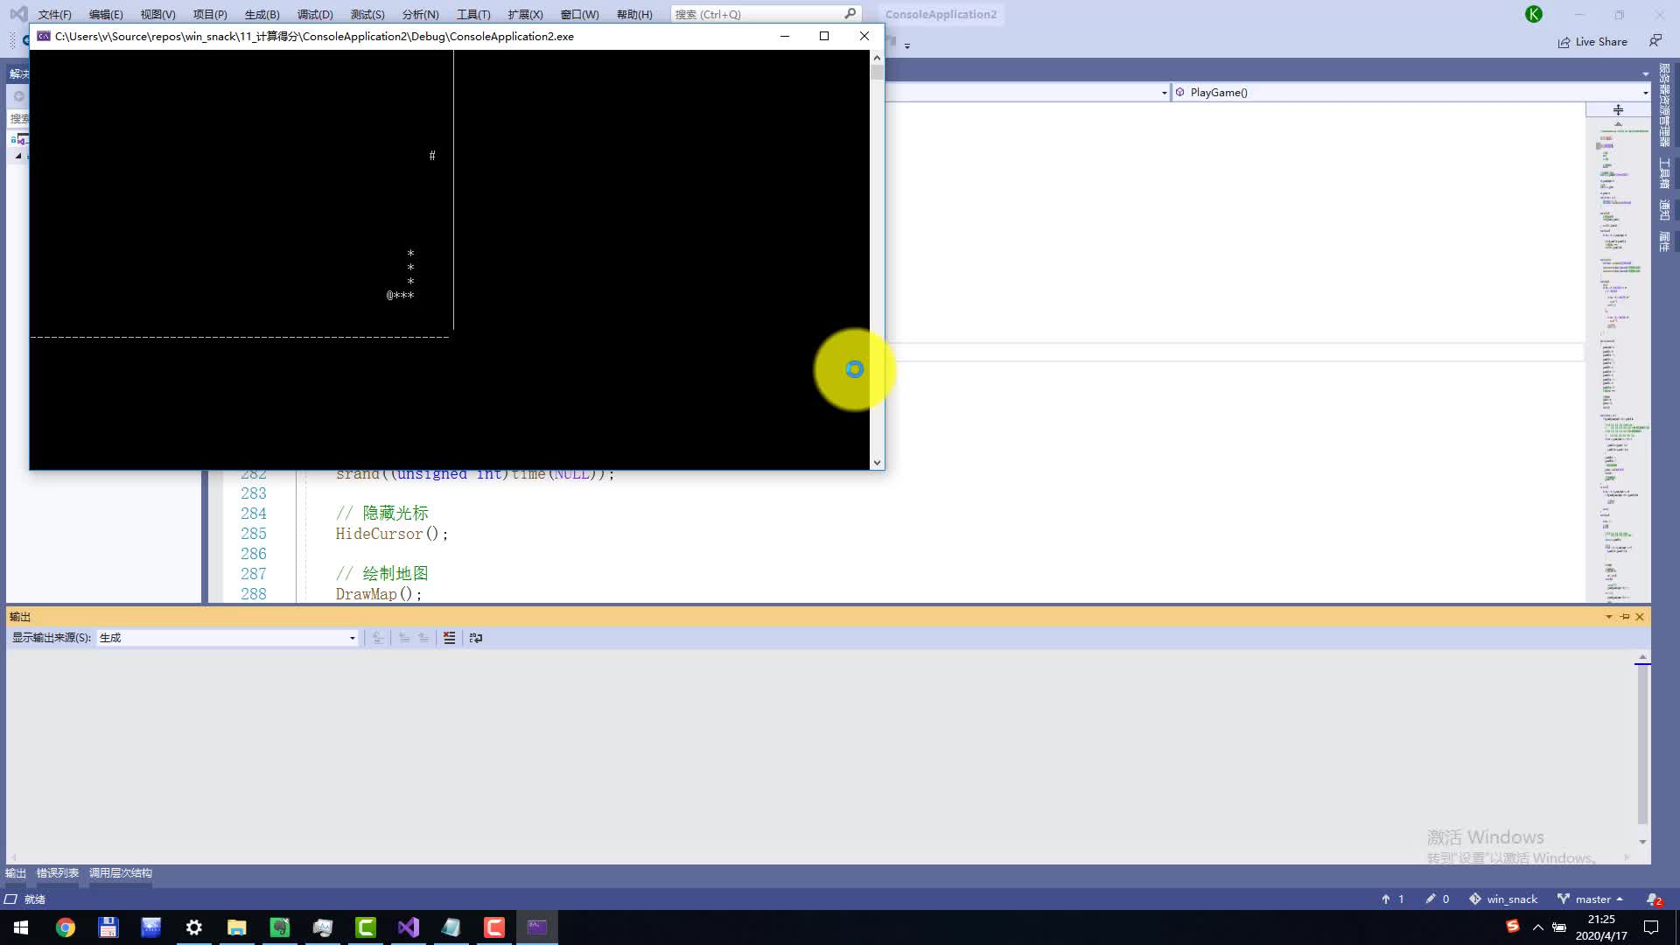Open the 属性 side tab
Image resolution: width=1680 pixels, height=945 pixels.
click(x=1664, y=241)
